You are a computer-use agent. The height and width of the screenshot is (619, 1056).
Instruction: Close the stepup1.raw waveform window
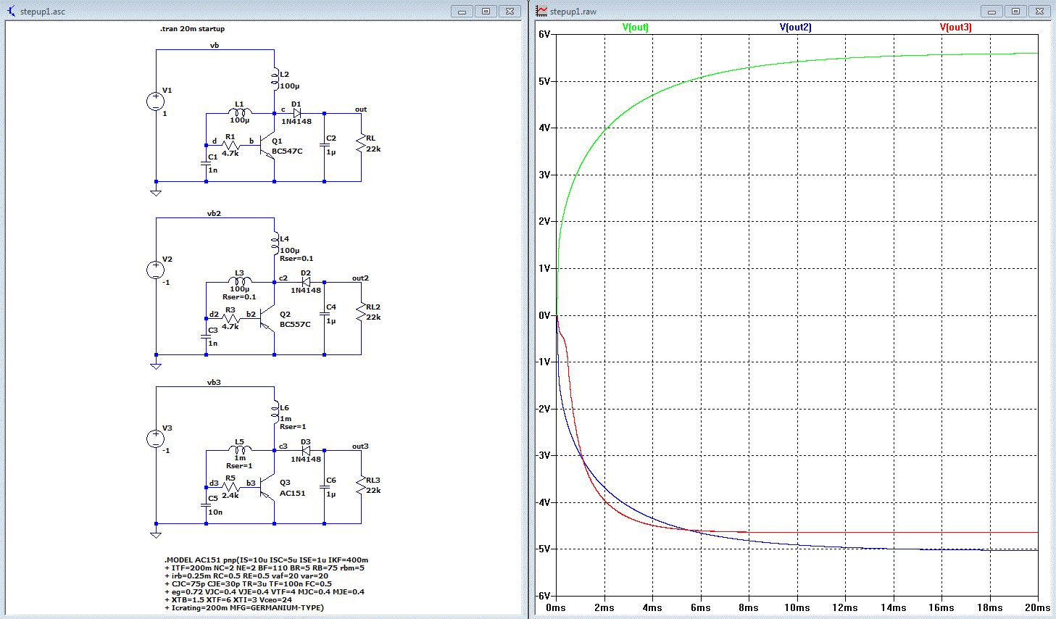[x=1039, y=11]
